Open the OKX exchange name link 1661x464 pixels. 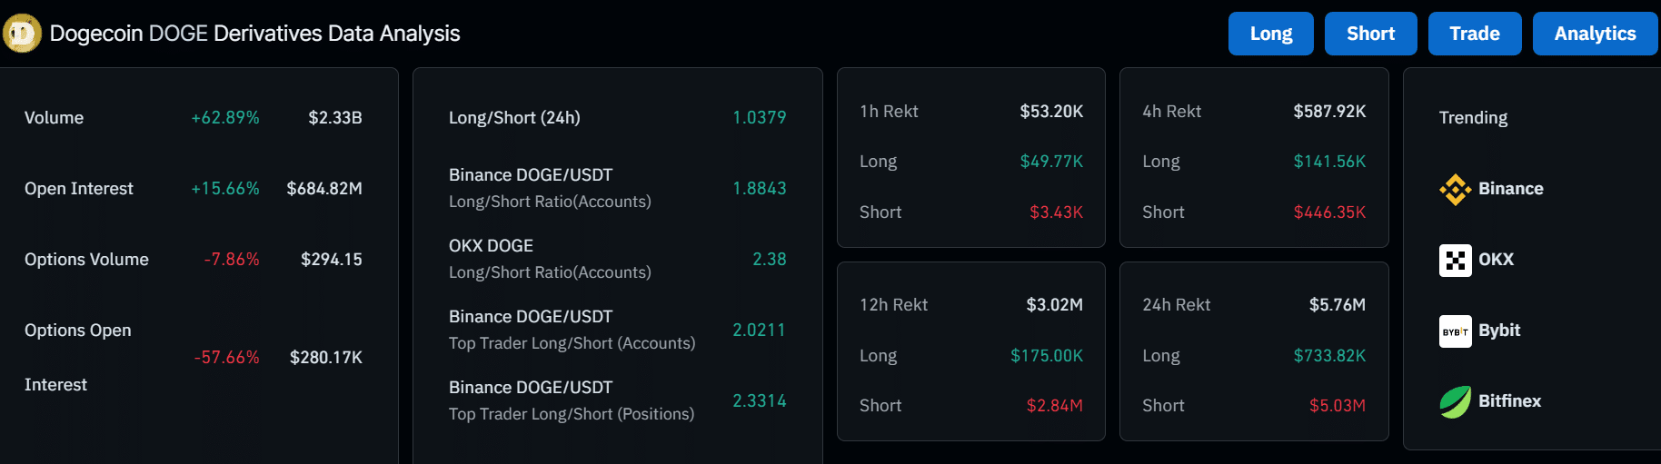[x=1496, y=260]
